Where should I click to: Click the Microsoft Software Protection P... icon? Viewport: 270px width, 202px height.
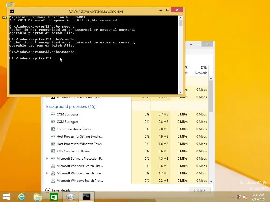click(x=53, y=159)
